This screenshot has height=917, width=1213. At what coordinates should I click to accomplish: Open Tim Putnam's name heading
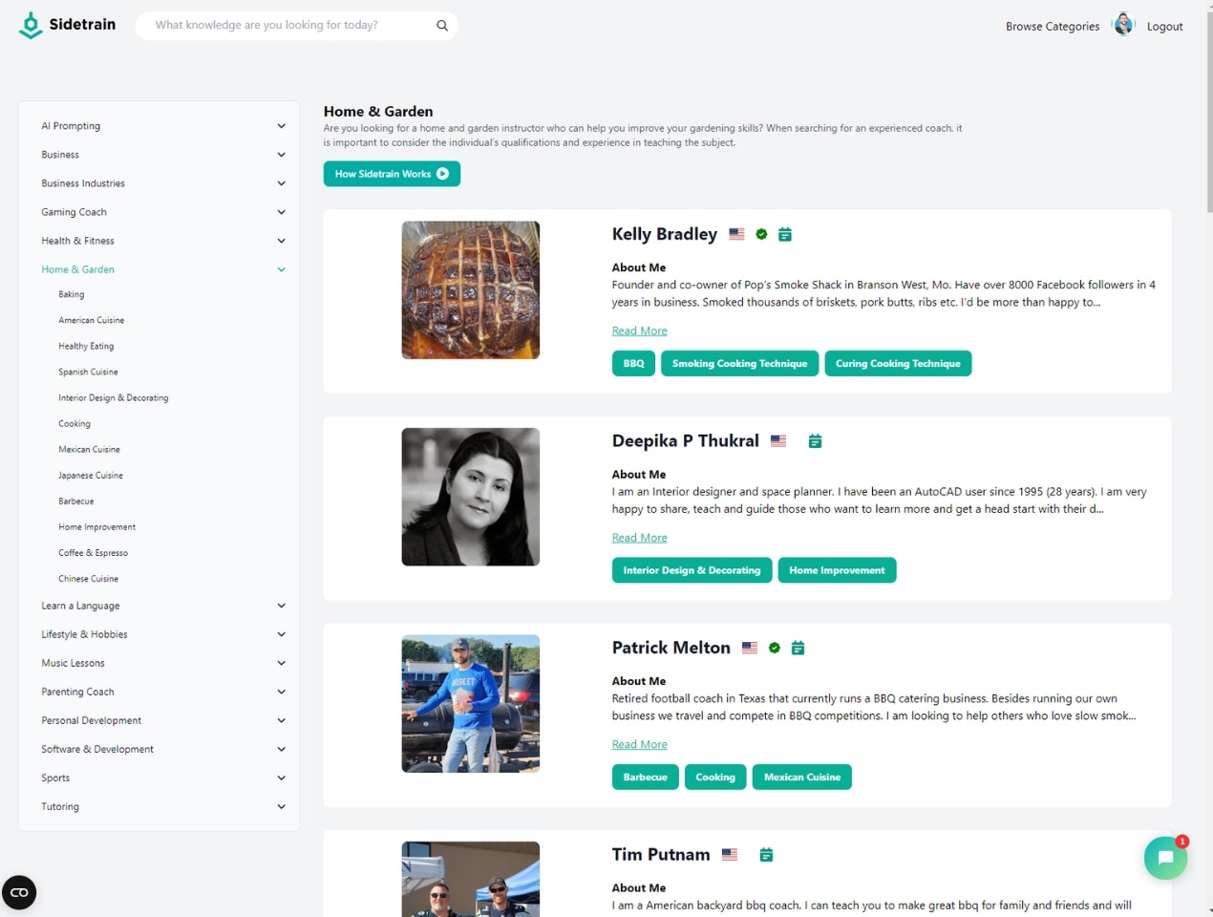(x=661, y=855)
